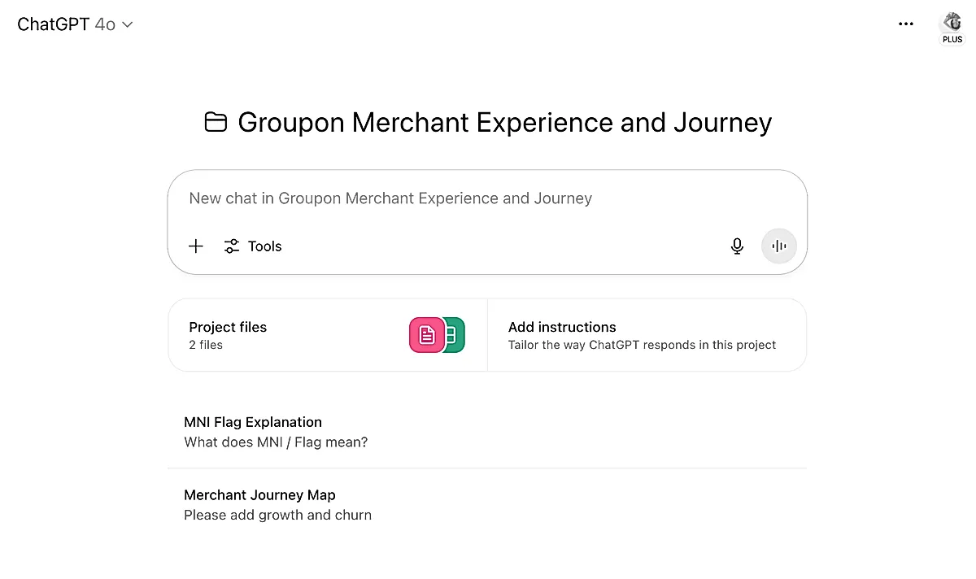The height and width of the screenshot is (579, 976).
Task: Click the Groupon Merchant Experience and Journey title
Action: [x=504, y=123]
